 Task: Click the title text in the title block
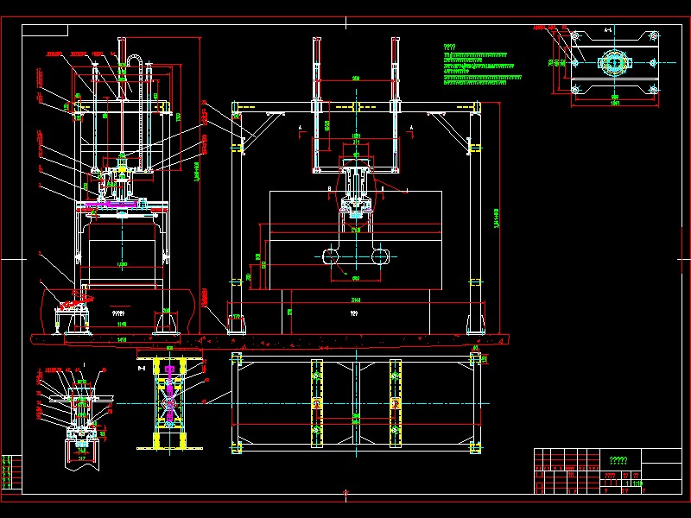[x=618, y=460]
